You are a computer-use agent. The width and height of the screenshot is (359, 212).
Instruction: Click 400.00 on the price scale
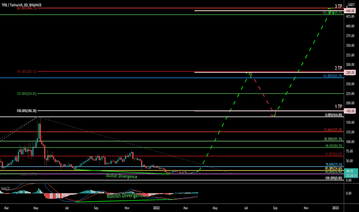click(x=350, y=26)
